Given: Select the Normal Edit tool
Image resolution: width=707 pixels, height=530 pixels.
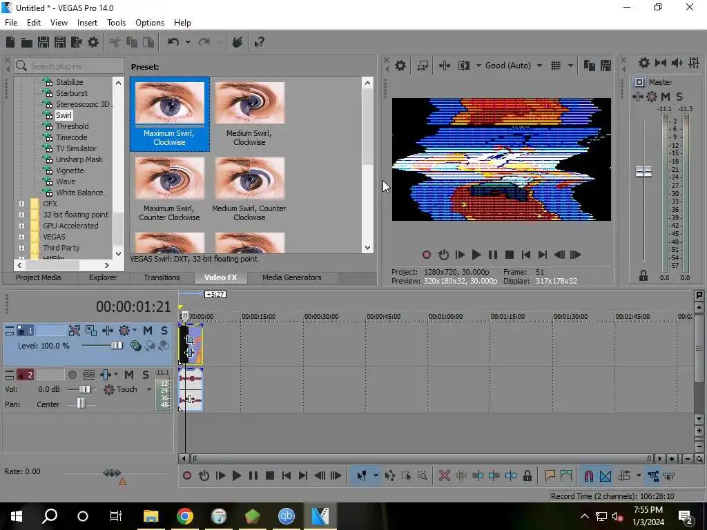Looking at the screenshot, I should (361, 476).
